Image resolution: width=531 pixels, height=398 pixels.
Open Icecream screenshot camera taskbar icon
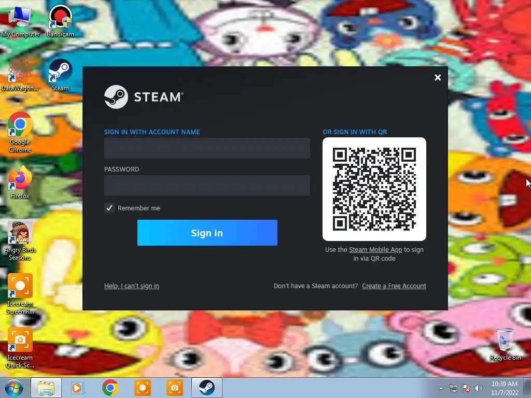174,388
